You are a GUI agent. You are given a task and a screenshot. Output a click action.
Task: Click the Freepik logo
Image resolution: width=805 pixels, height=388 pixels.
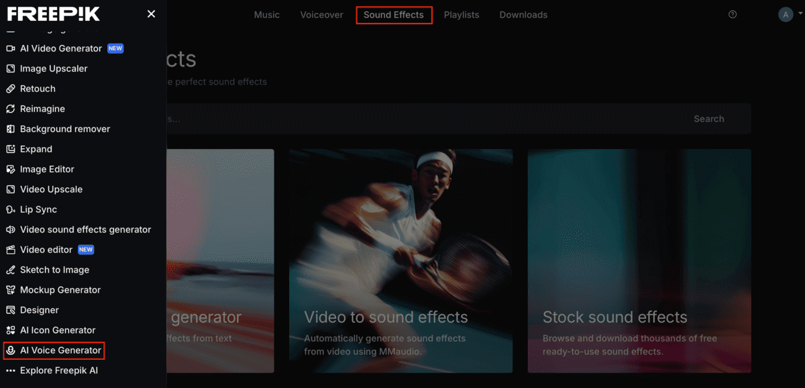click(x=54, y=14)
